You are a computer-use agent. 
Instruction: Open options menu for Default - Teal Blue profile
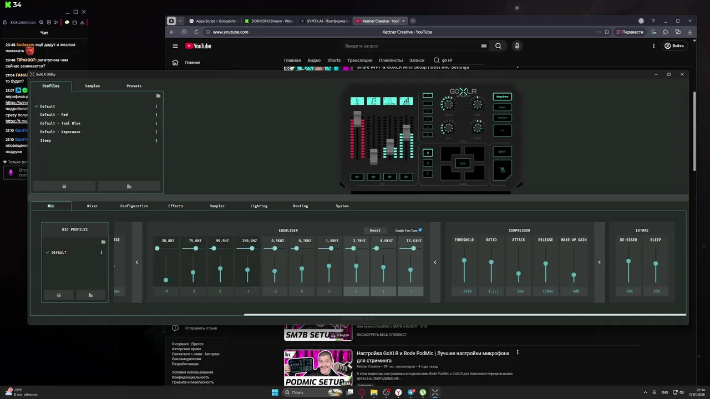[156, 124]
